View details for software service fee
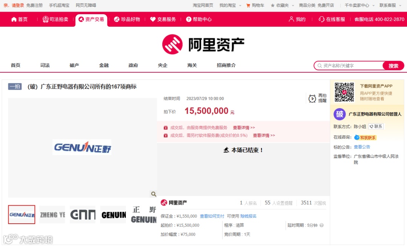Image resolution: width=407 pixels, height=247 pixels. tap(264, 136)
